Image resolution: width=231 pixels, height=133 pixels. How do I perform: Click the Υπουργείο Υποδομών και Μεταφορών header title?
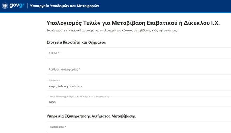(x=64, y=6)
